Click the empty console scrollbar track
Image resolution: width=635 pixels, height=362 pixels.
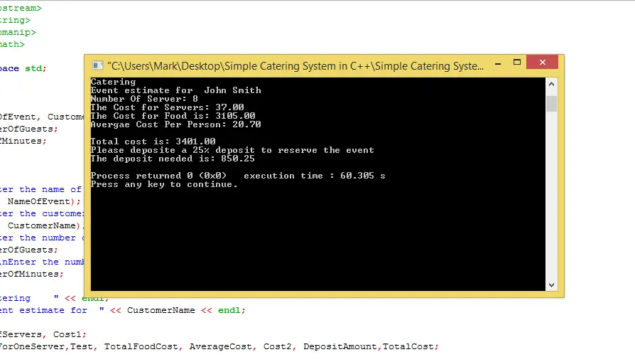point(552,199)
